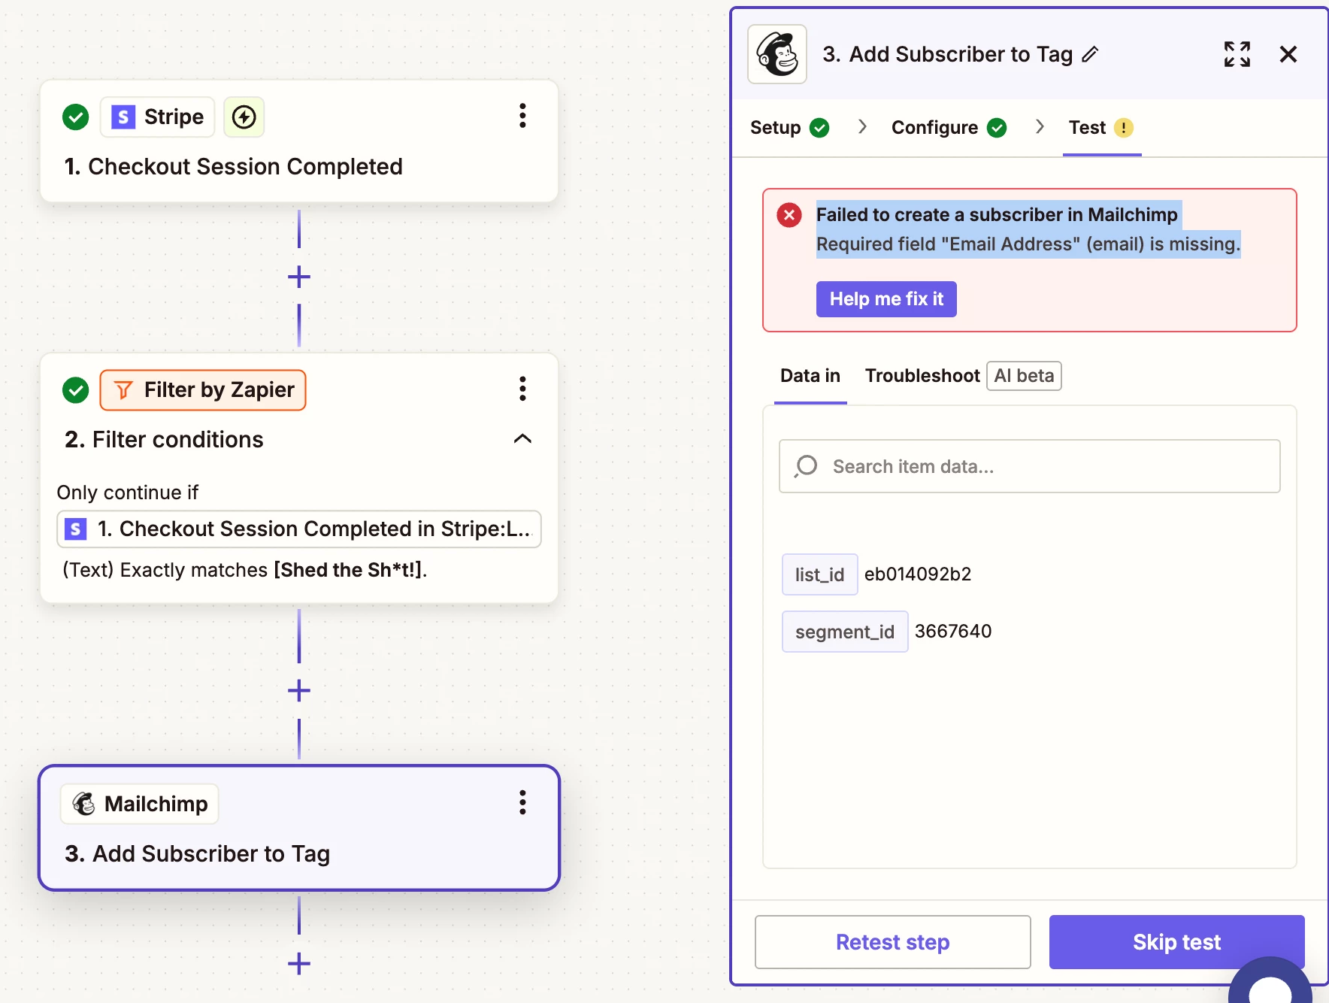Add a step between Stripe and Filter
Image resolution: width=1329 pixels, height=1003 pixels.
point(299,277)
